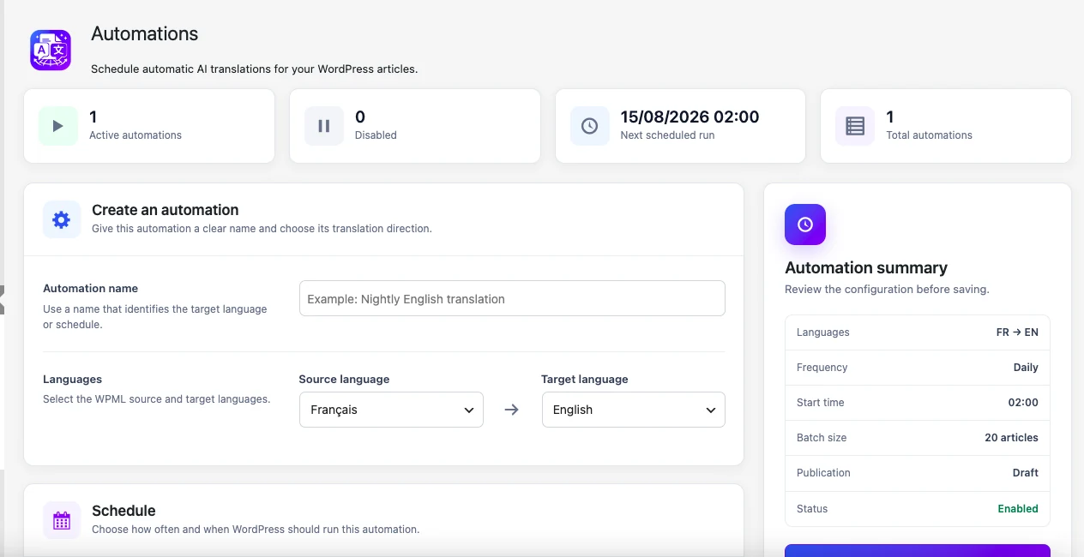Click 'Select the WPML source and target languages.' text
Screen dimensions: 1084x557
[157, 399]
